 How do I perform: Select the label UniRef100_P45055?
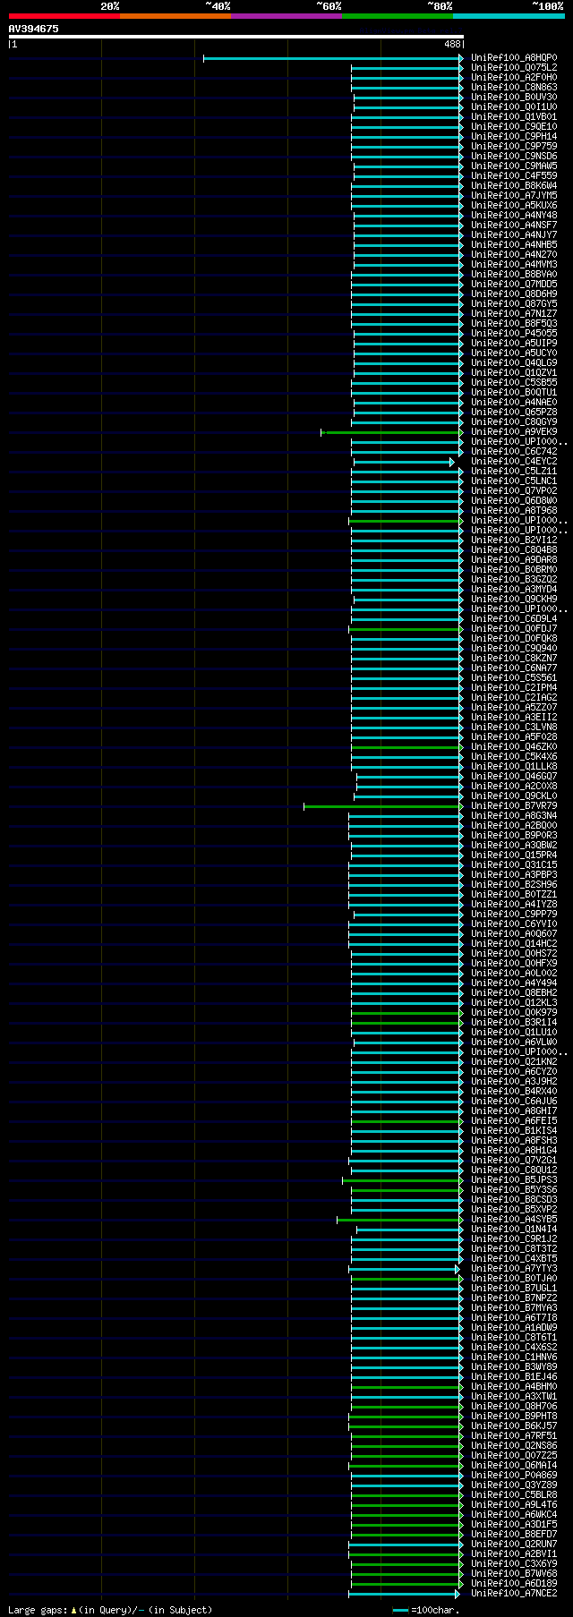[514, 334]
